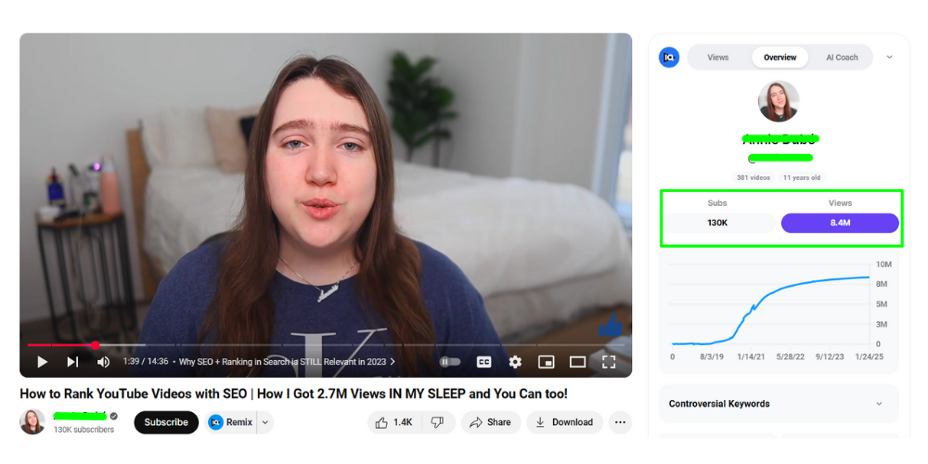Switch to the Views tab

tap(718, 58)
